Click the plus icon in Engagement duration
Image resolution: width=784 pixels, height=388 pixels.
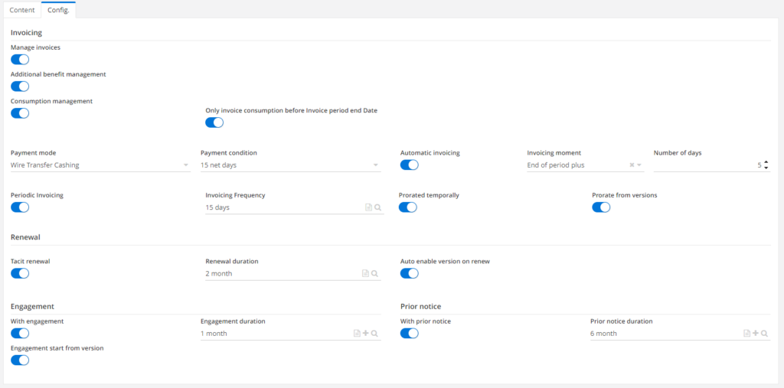click(365, 334)
